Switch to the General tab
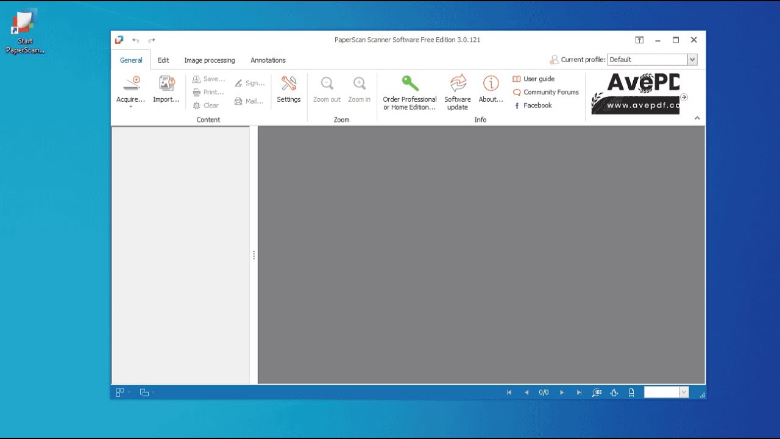780x439 pixels. 131,60
